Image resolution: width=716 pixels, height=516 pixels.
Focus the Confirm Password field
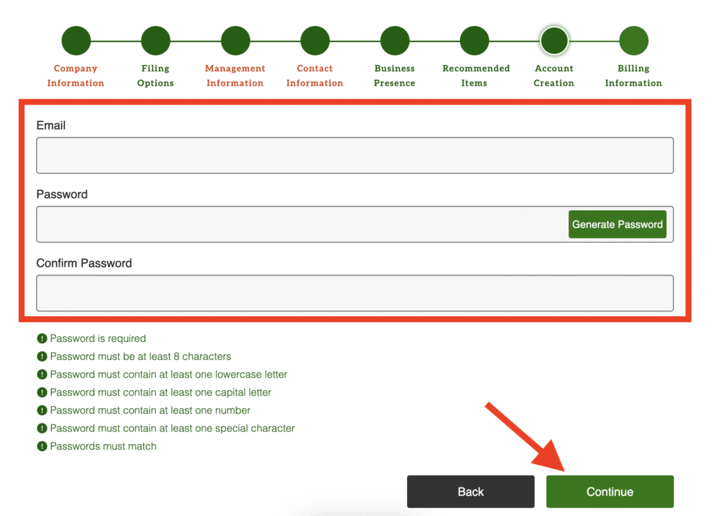pos(355,293)
